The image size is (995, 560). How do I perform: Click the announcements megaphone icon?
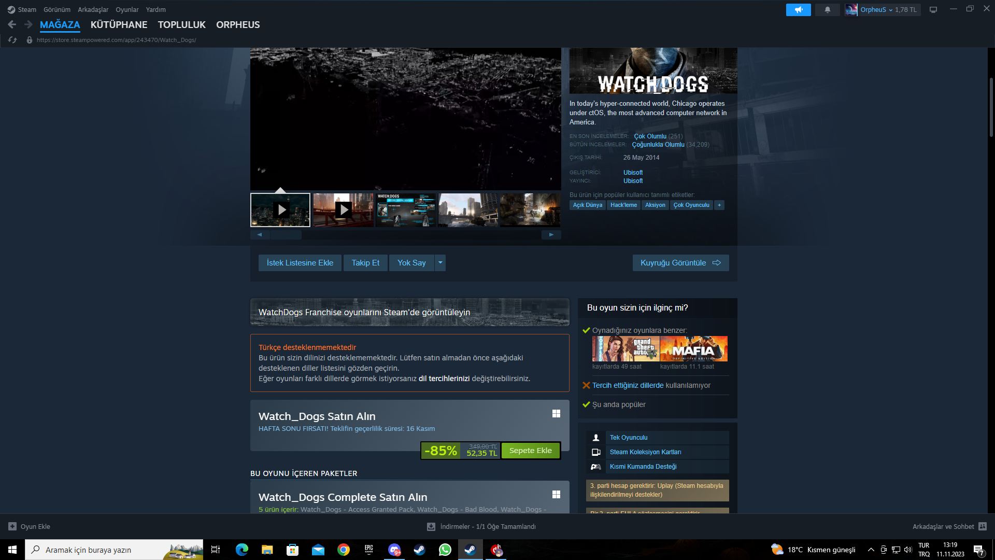(798, 10)
